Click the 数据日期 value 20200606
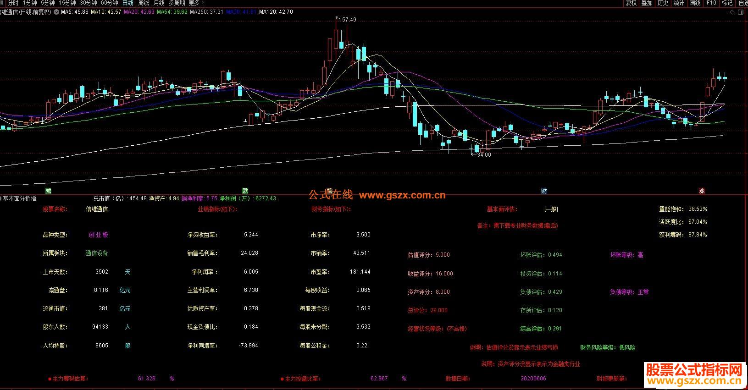This screenshot has width=748, height=390. point(533,379)
